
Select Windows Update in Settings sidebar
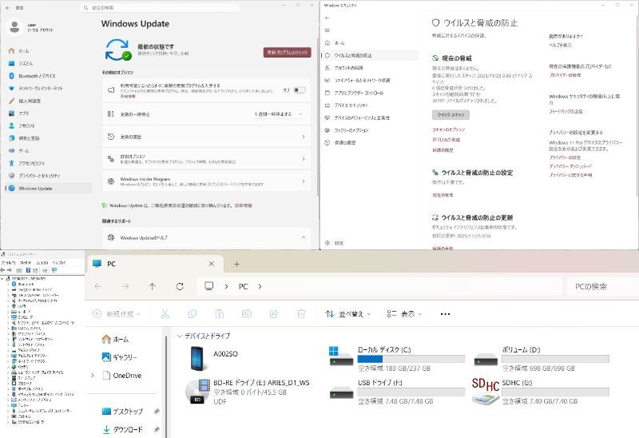(48, 189)
